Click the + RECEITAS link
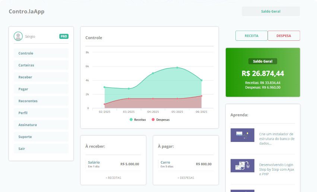Viewport: 317px width, 192px height. (113, 178)
